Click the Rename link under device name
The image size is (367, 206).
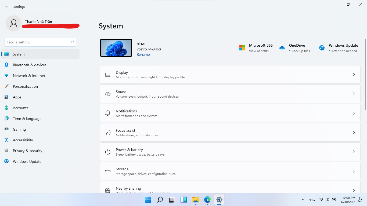[x=143, y=54]
